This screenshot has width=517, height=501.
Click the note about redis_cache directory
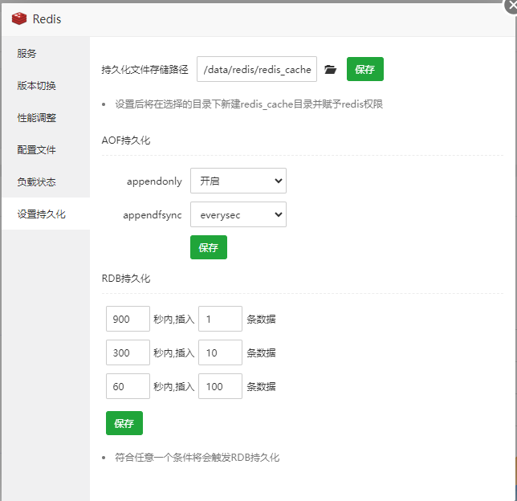(249, 104)
